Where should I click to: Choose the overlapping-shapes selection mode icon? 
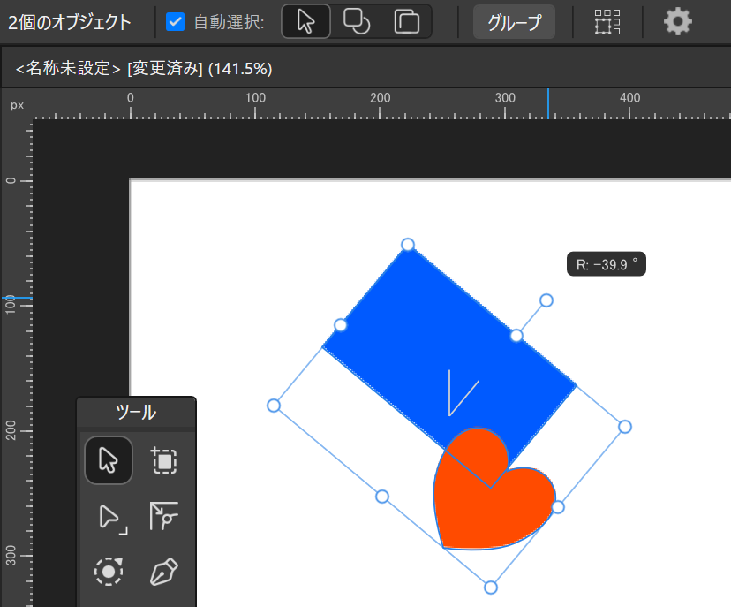(357, 21)
